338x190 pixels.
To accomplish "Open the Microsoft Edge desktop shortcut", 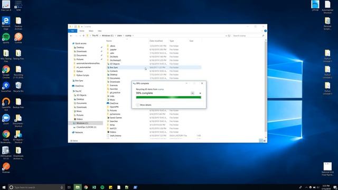I will point(6,23).
